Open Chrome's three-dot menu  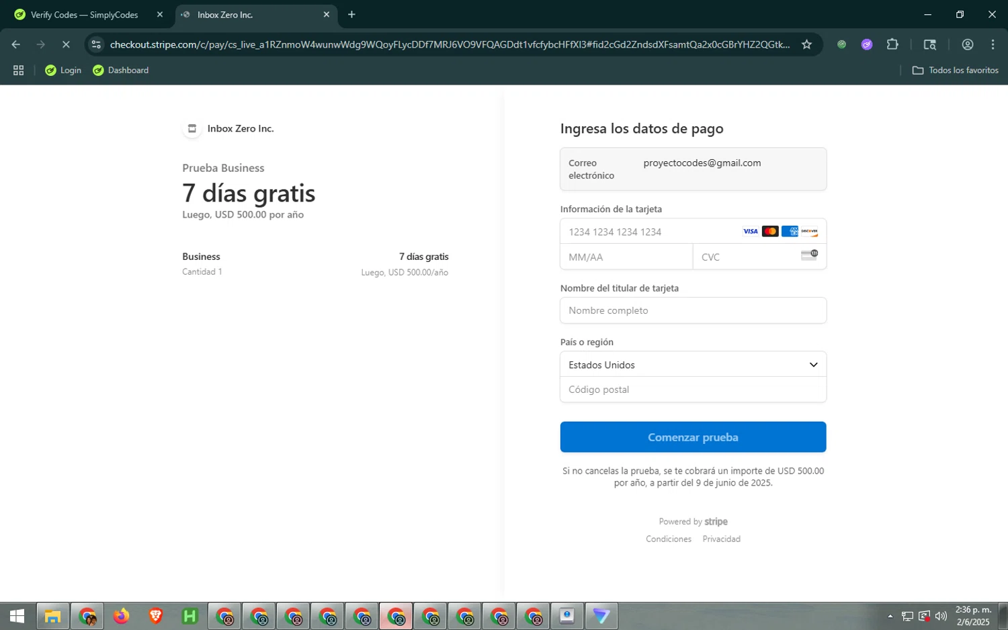pyautogui.click(x=993, y=44)
